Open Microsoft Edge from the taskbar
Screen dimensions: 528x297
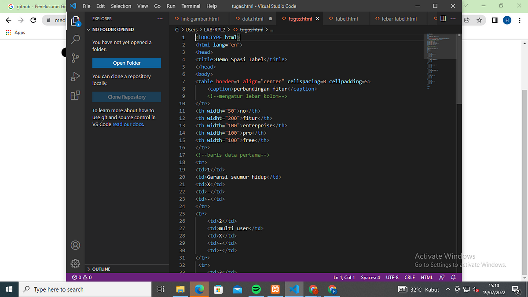(x=199, y=290)
